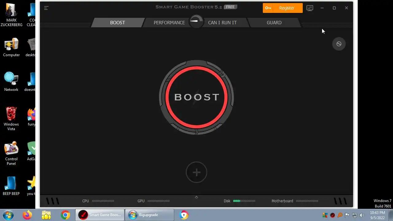Minimize the Smart Game Booster window
The image size is (393, 221).
click(322, 8)
